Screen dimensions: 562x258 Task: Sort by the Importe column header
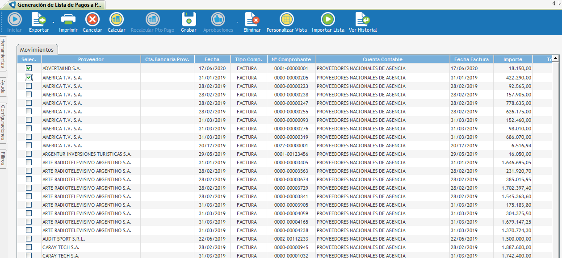[x=512, y=59]
